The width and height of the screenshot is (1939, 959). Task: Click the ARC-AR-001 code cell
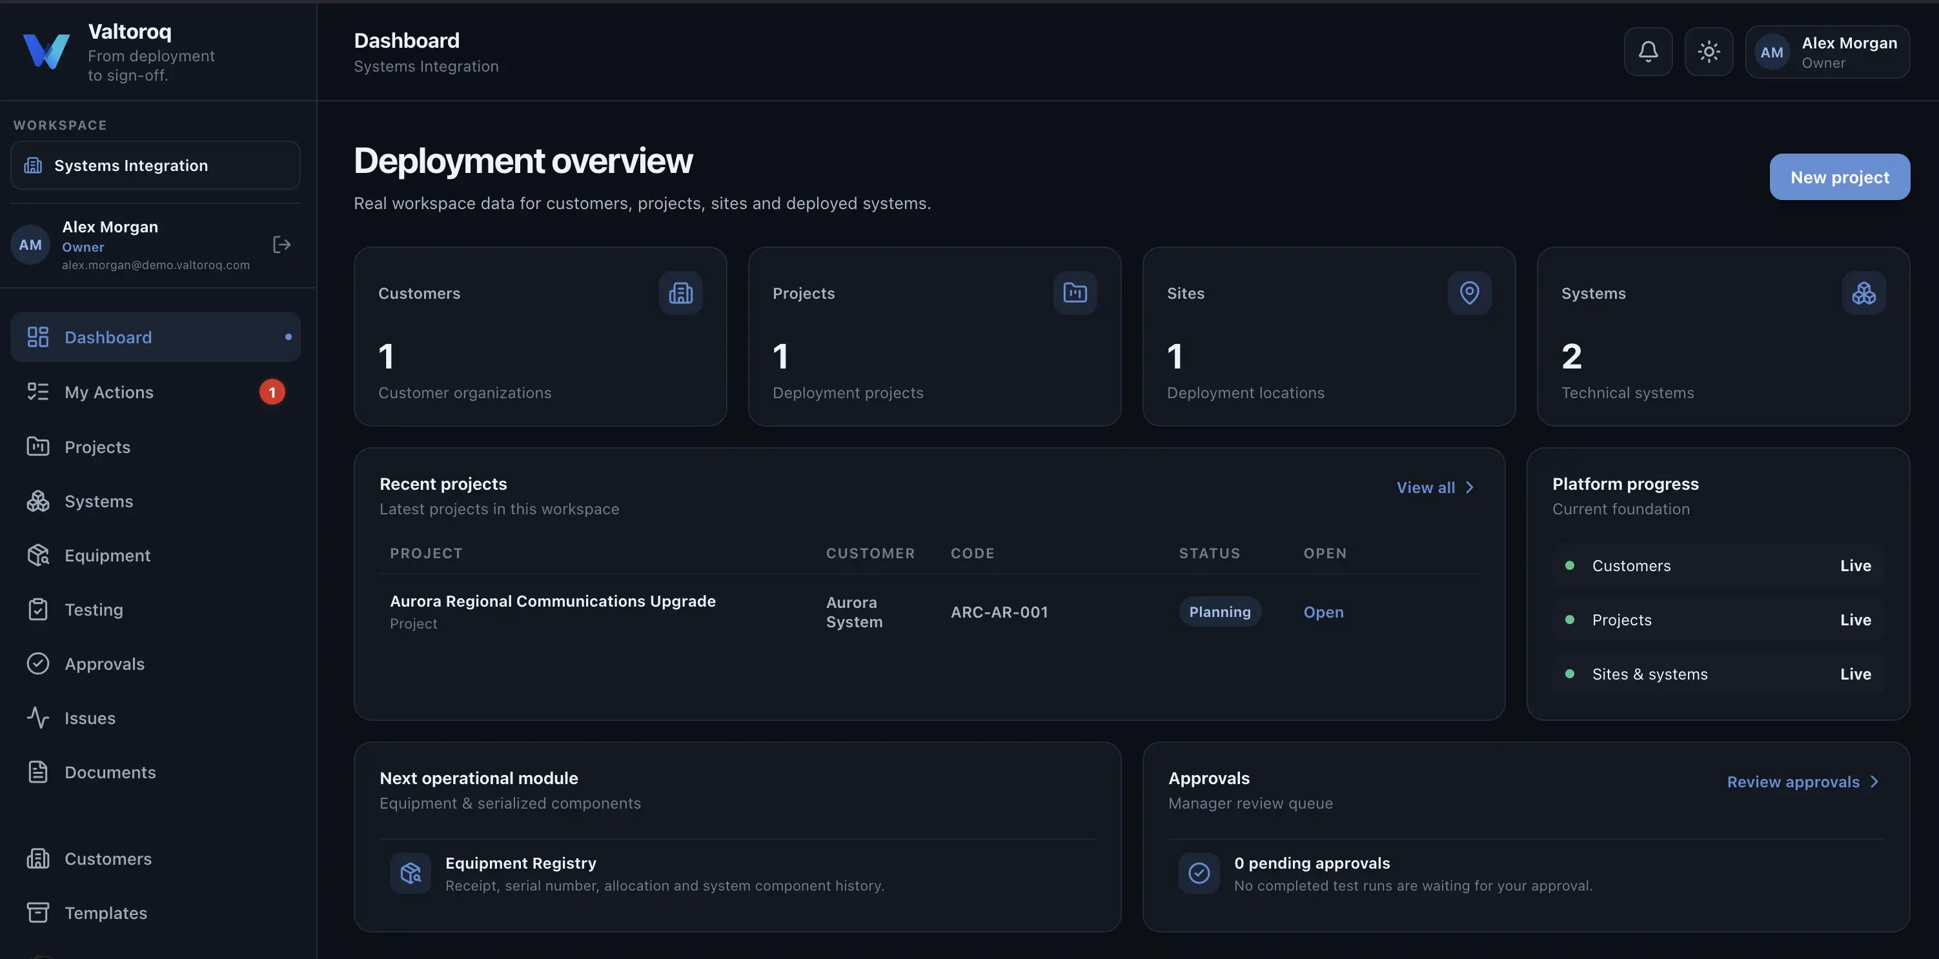point(999,612)
